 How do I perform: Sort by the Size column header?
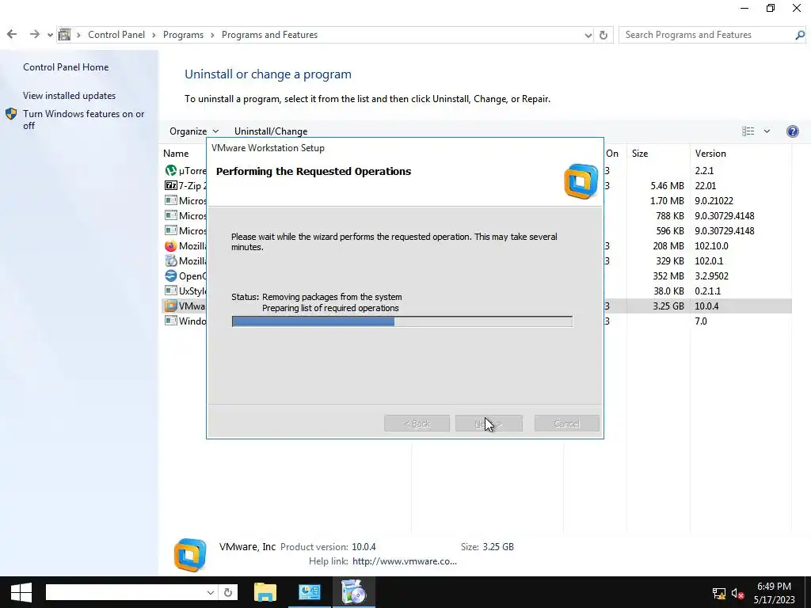point(640,154)
